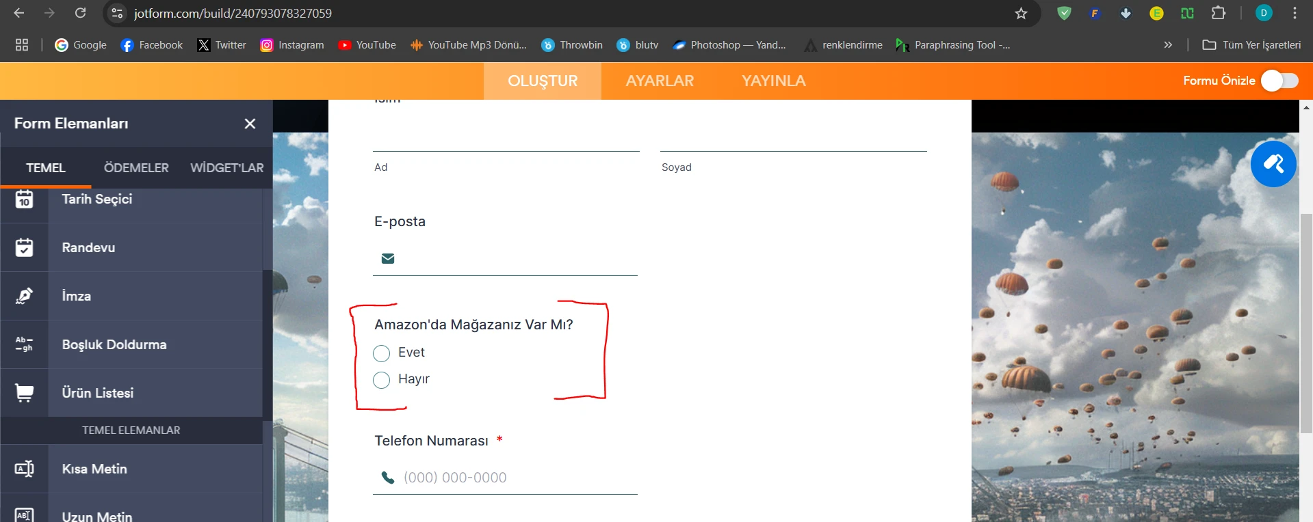Click the browser forward arrow
This screenshot has height=522, width=1313.
pyautogui.click(x=49, y=13)
